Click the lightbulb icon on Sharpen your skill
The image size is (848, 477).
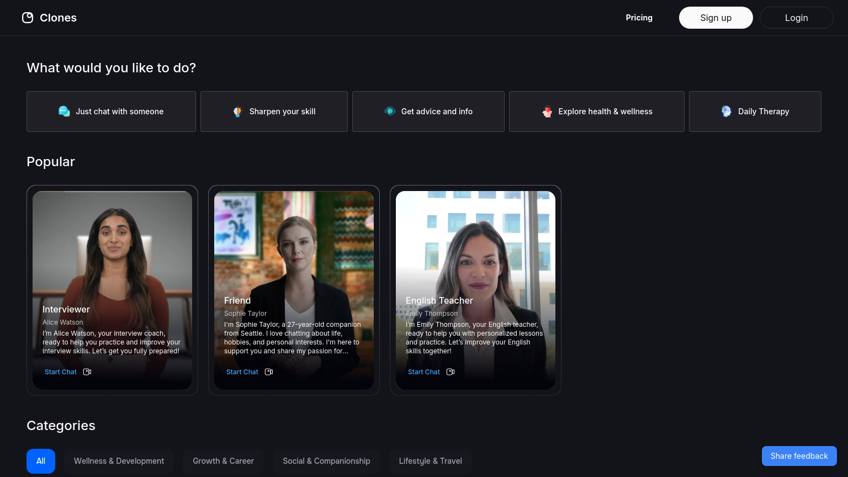tap(237, 112)
